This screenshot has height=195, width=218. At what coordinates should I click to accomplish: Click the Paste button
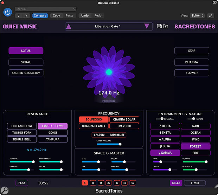click(70, 16)
